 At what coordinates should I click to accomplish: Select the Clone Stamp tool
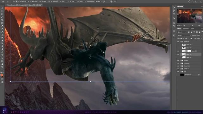(2, 35)
